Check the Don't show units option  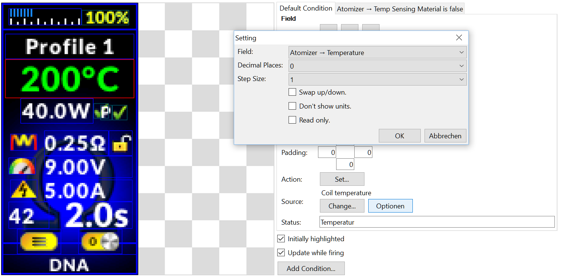pos(292,106)
